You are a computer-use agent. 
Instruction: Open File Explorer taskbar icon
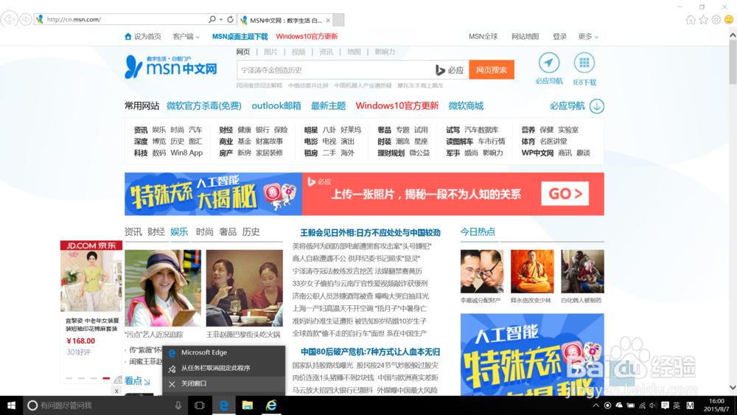247,405
